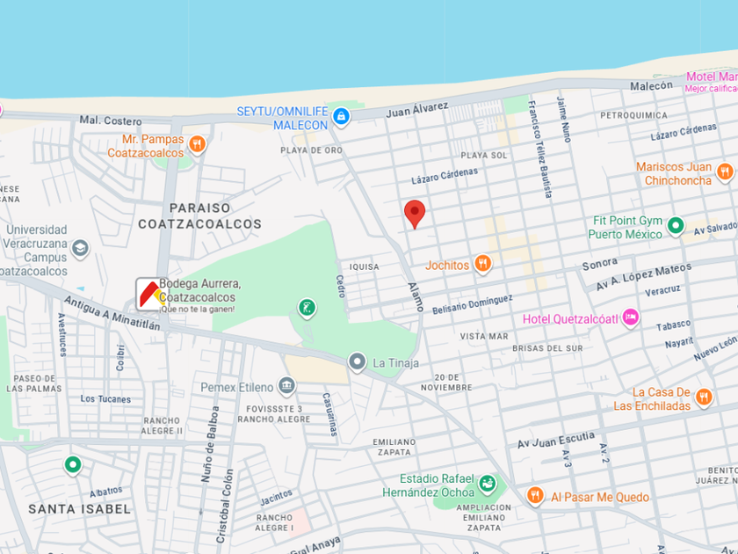
Task: Click the Jacintos street label
Action: click(276, 498)
